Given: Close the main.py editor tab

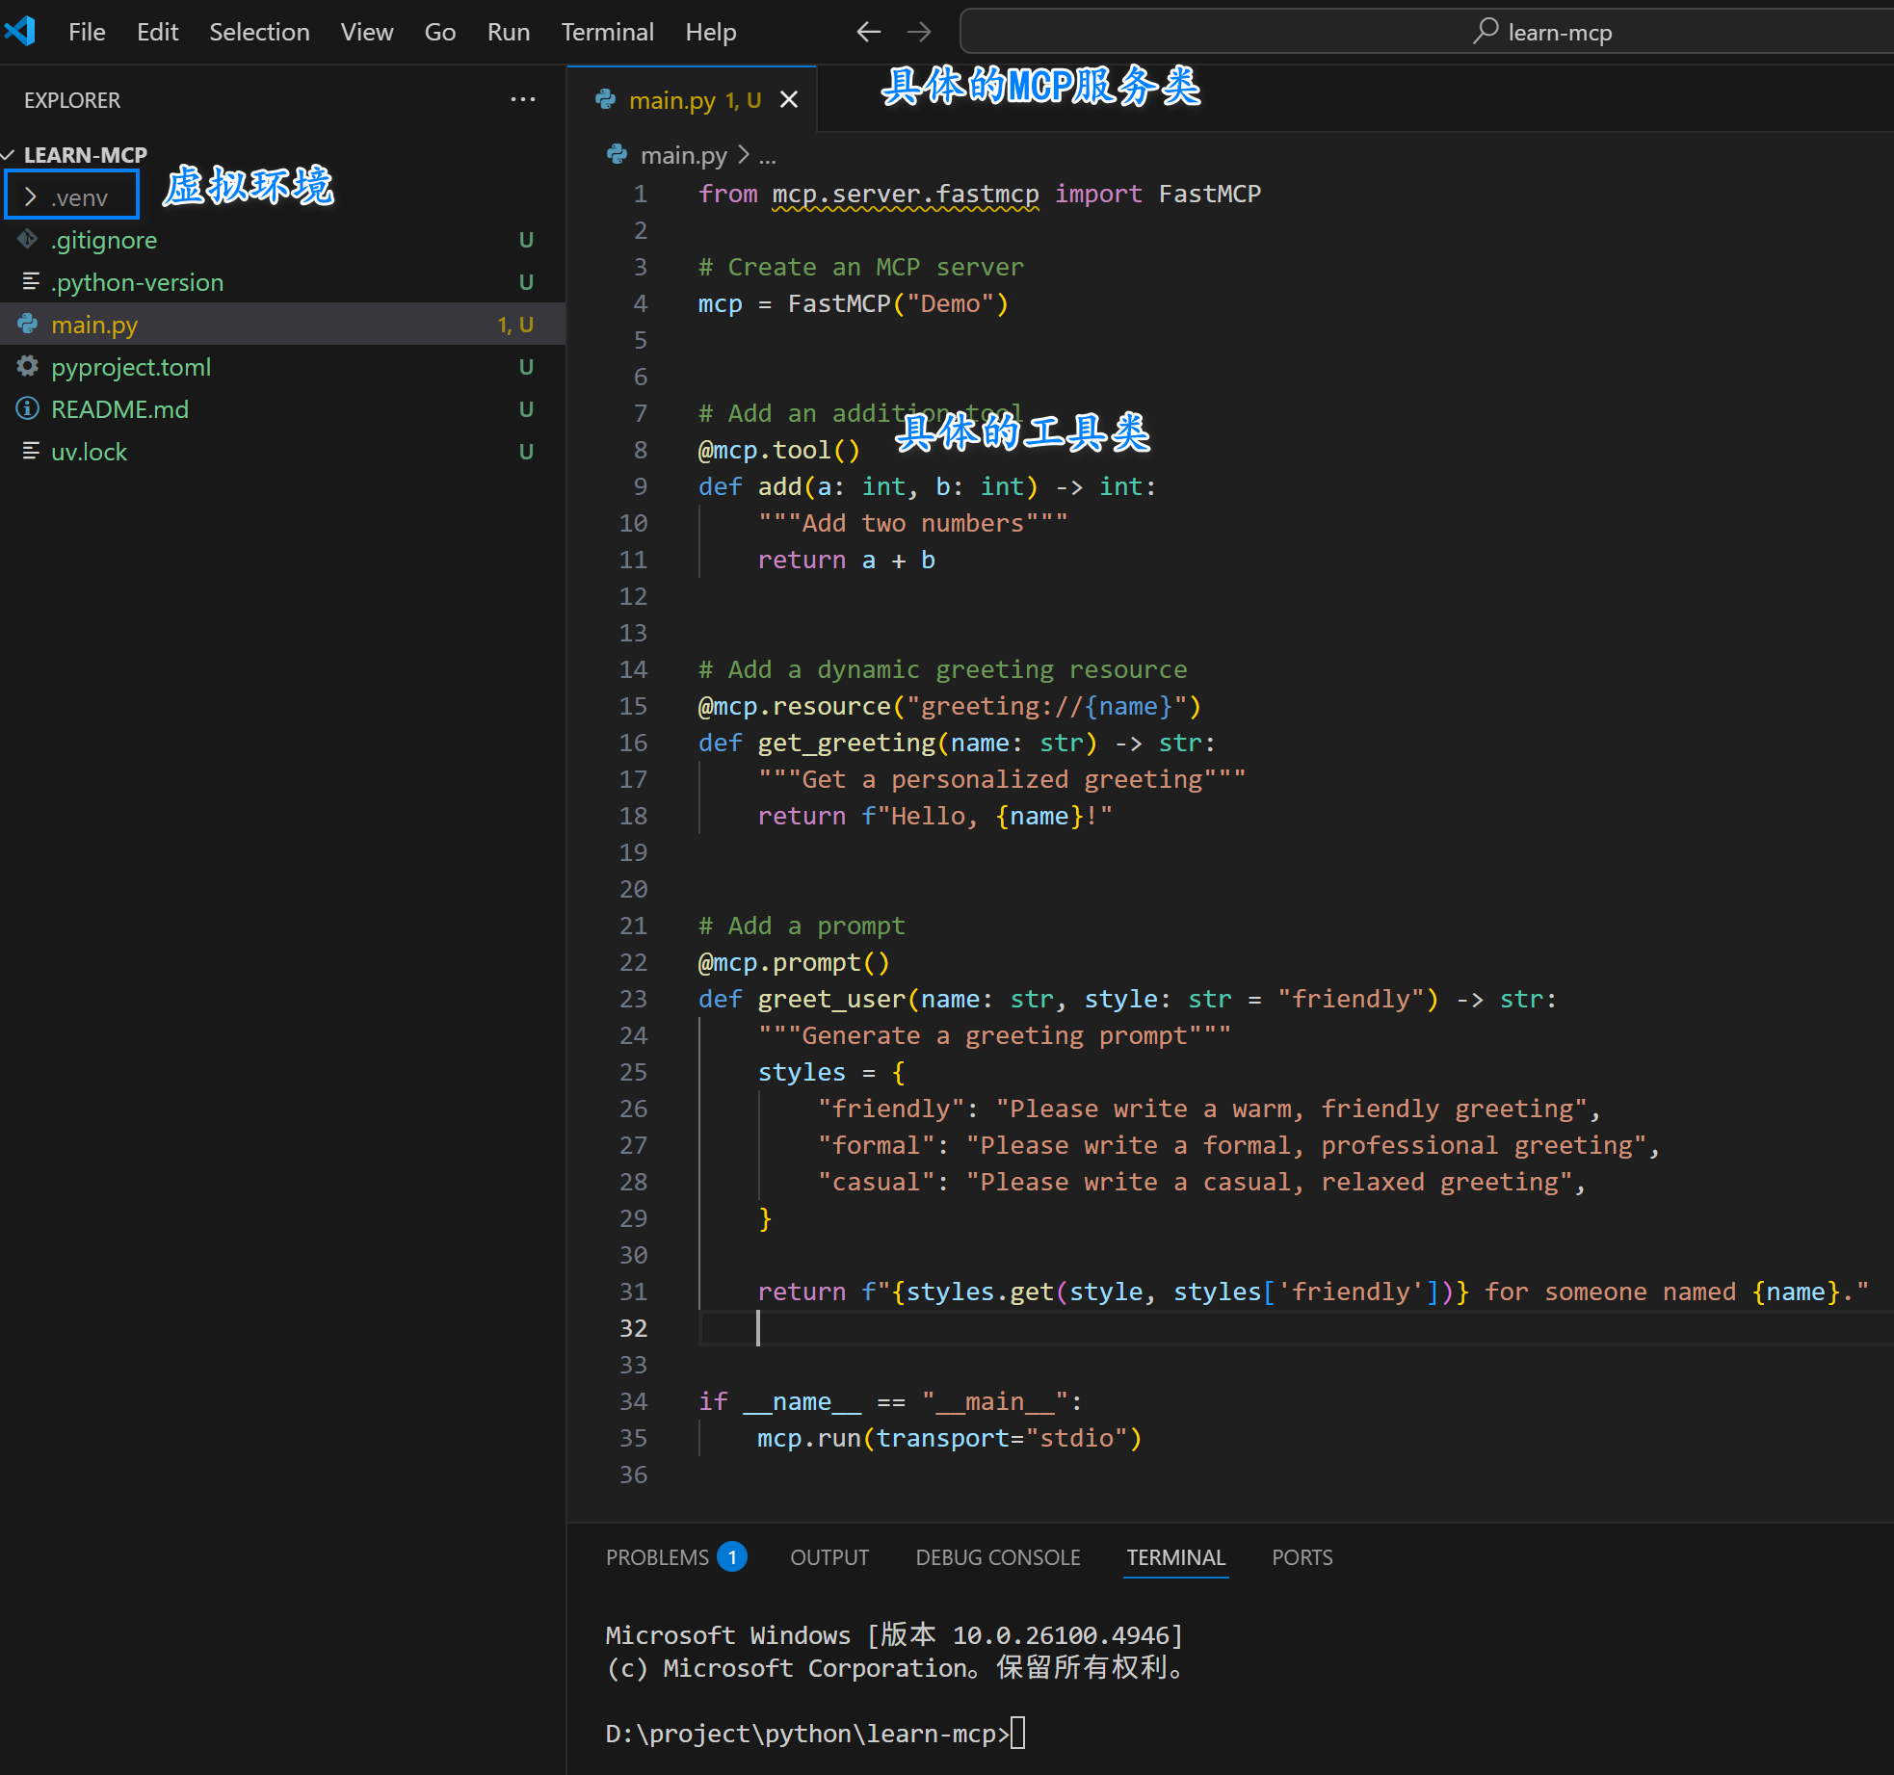Looking at the screenshot, I should (789, 99).
